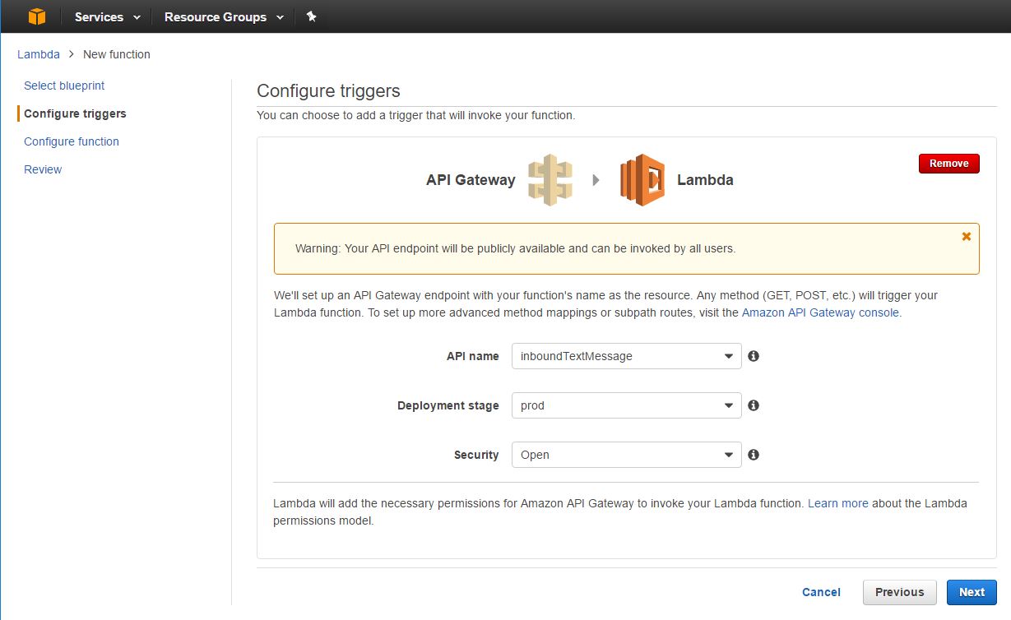Image resolution: width=1011 pixels, height=620 pixels.
Task: Click the API name field label
Action: pyautogui.click(x=473, y=356)
